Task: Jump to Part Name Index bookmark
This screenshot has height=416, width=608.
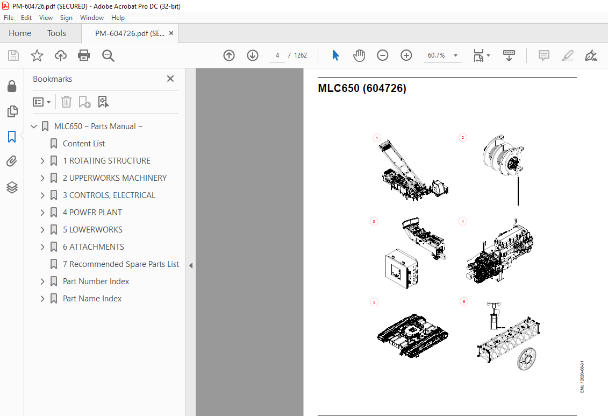Action: [92, 299]
